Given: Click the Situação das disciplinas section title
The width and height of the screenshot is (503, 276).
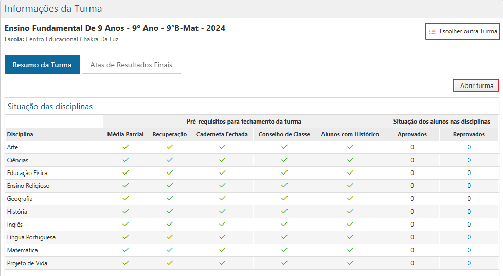Looking at the screenshot, I should pyautogui.click(x=50, y=107).
